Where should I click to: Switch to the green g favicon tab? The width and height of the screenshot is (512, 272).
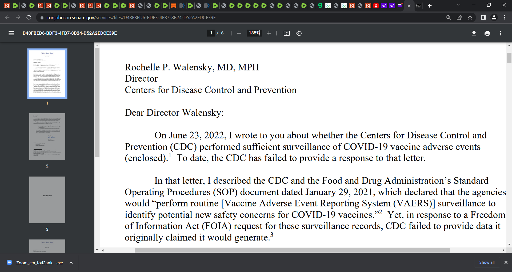(x=320, y=6)
